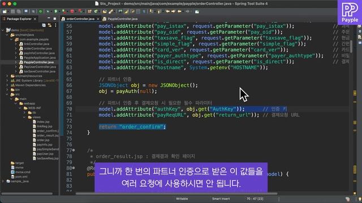Click the Search pencil toolbar icon
This screenshot has width=362, height=203.
[x=111, y=11]
